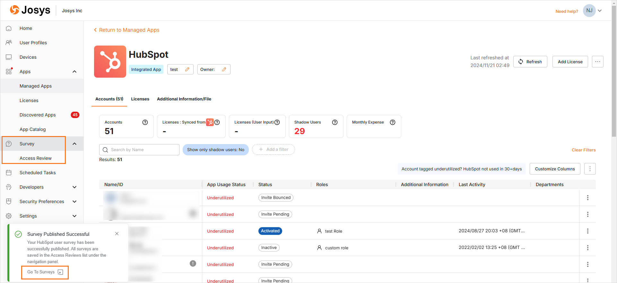The height and width of the screenshot is (283, 617).
Task: Click the User Profiles icon
Action: click(x=9, y=43)
